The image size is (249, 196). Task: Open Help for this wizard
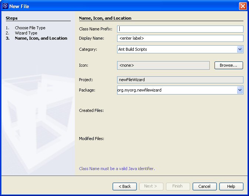pyautogui.click(x=231, y=186)
